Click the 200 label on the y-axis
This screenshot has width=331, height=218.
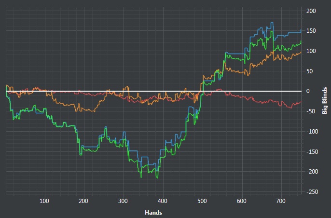tap(311, 11)
